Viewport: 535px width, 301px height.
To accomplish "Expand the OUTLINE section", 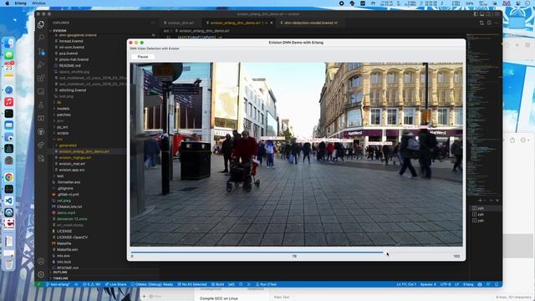I will click(x=60, y=273).
